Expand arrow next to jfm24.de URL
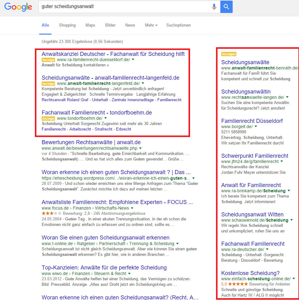Image resolution: width=299 pixels, height=300 pixels. (x=282, y=161)
